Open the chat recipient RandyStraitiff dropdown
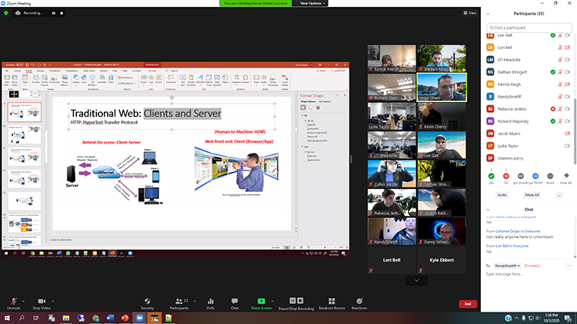The width and height of the screenshot is (577, 324). (507, 266)
